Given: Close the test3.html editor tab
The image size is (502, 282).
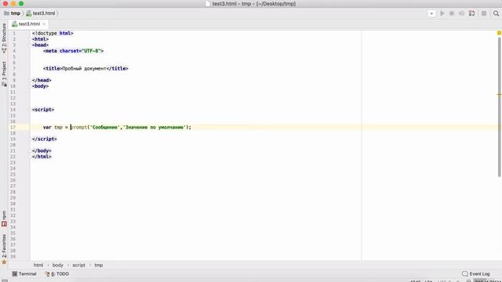Looking at the screenshot, I should (x=44, y=24).
